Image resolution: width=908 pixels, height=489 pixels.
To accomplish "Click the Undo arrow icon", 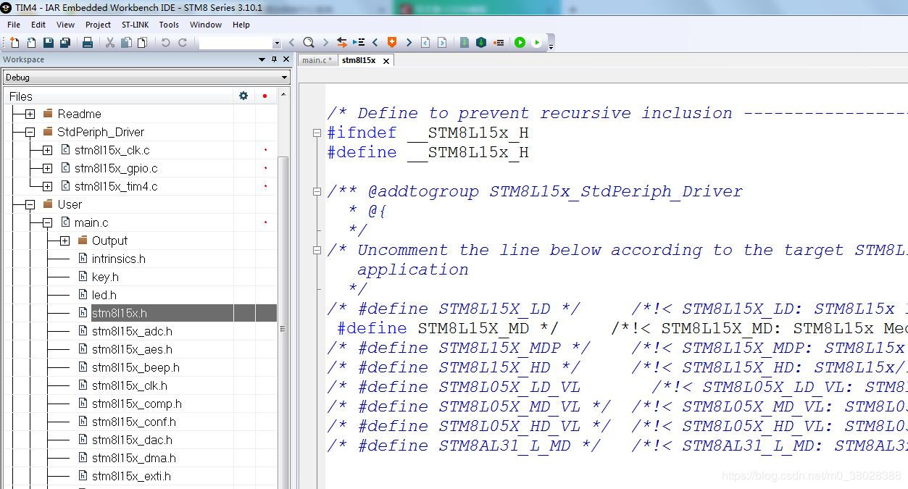I will click(165, 43).
